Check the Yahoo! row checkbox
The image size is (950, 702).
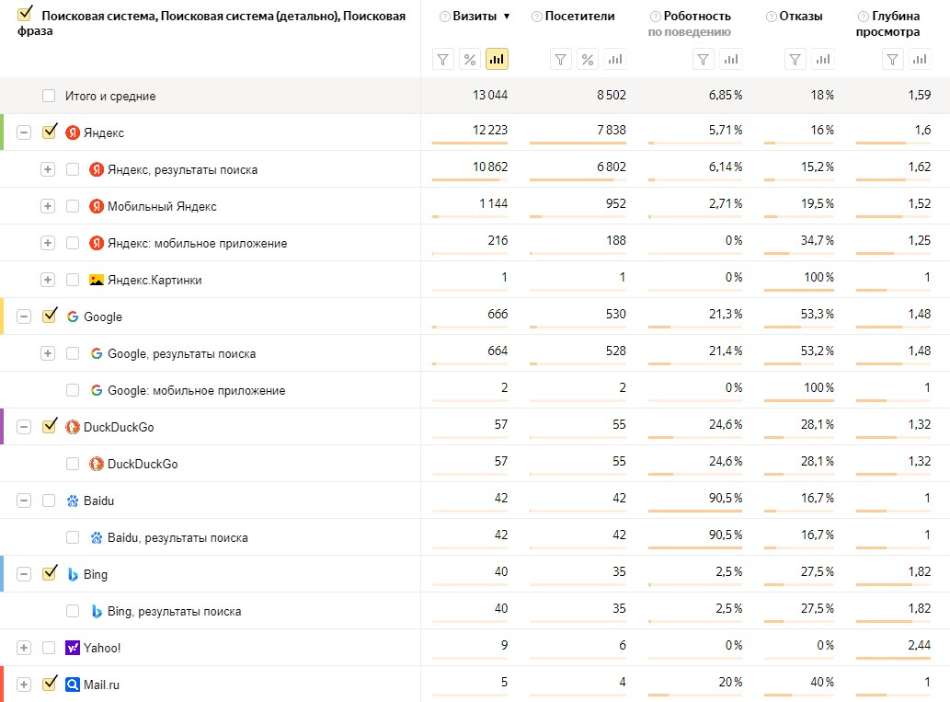(48, 648)
